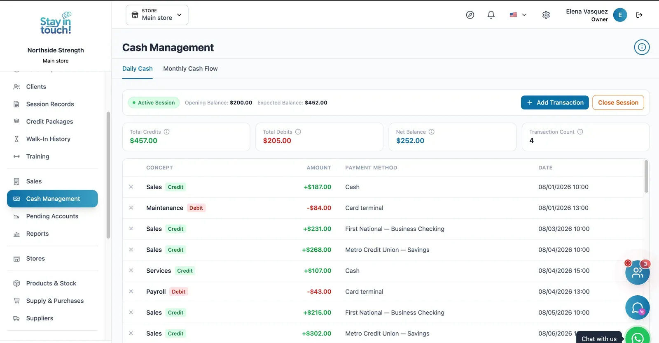Go to Supply & Purchases
The image size is (659, 343).
pos(52,301)
